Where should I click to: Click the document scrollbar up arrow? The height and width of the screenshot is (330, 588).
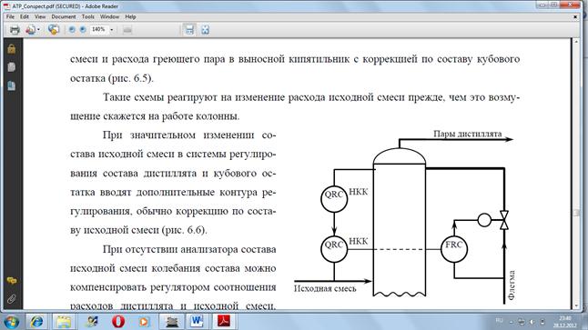tap(577, 42)
